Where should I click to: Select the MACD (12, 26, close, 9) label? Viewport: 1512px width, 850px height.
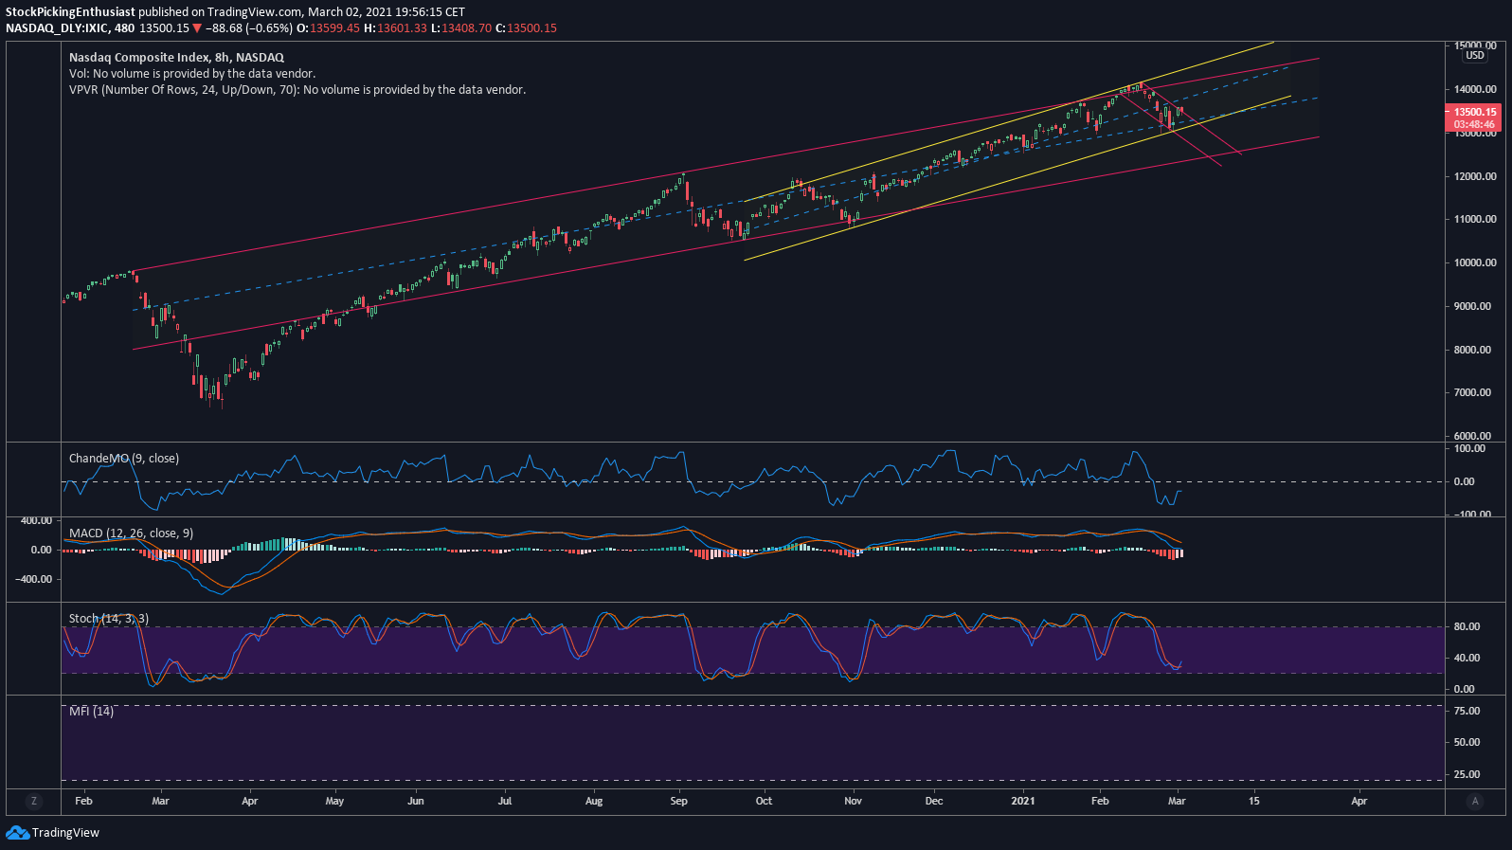tap(131, 534)
